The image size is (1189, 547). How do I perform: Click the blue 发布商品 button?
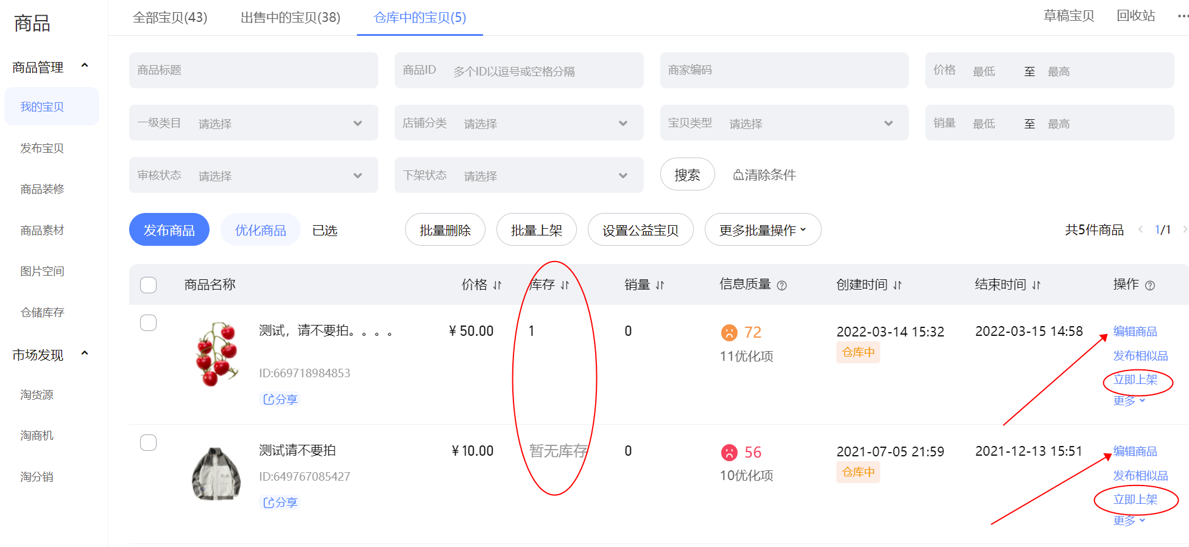click(169, 230)
